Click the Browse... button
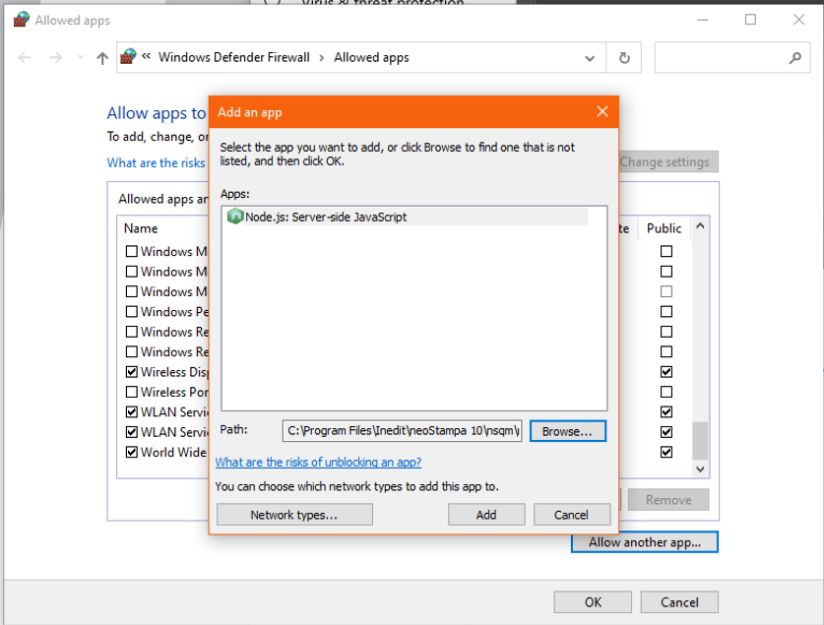The height and width of the screenshot is (625, 824). click(567, 431)
